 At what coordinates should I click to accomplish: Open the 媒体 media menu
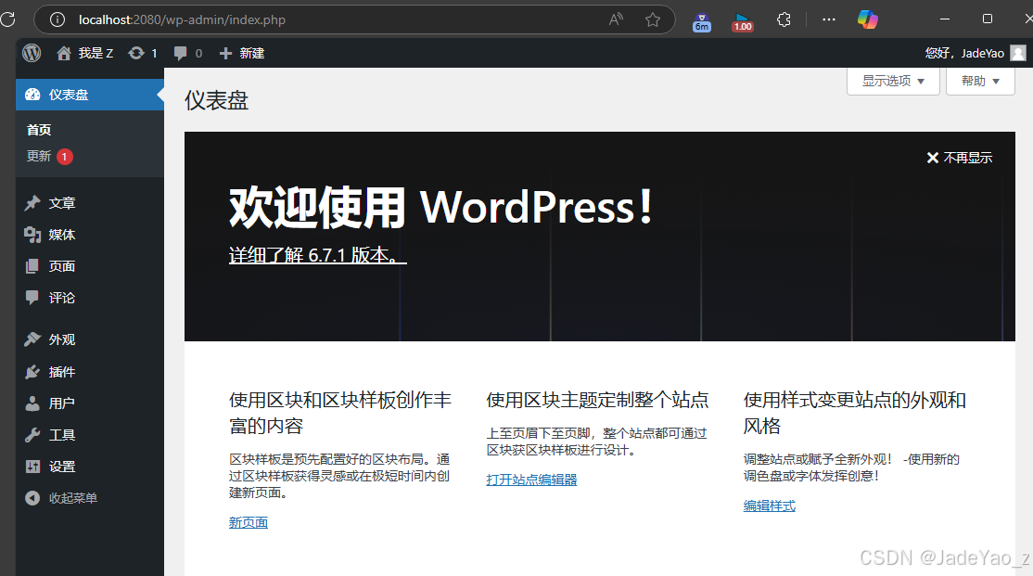pyautogui.click(x=90, y=235)
